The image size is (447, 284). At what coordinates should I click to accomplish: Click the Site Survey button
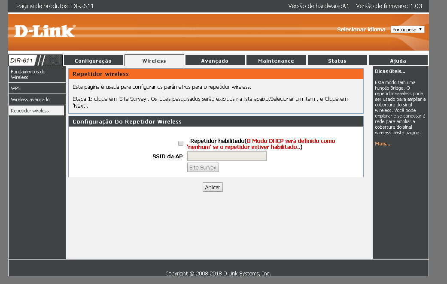tap(203, 167)
